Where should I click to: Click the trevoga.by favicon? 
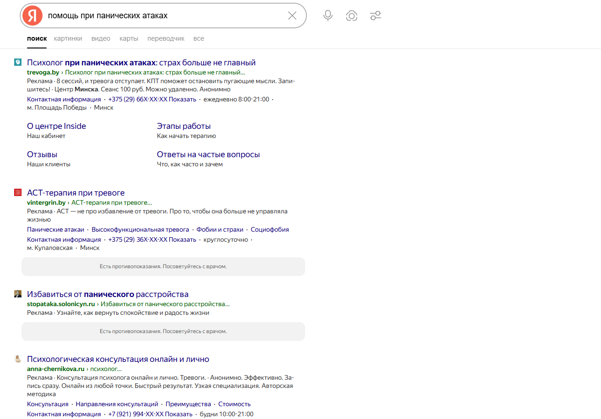point(18,62)
